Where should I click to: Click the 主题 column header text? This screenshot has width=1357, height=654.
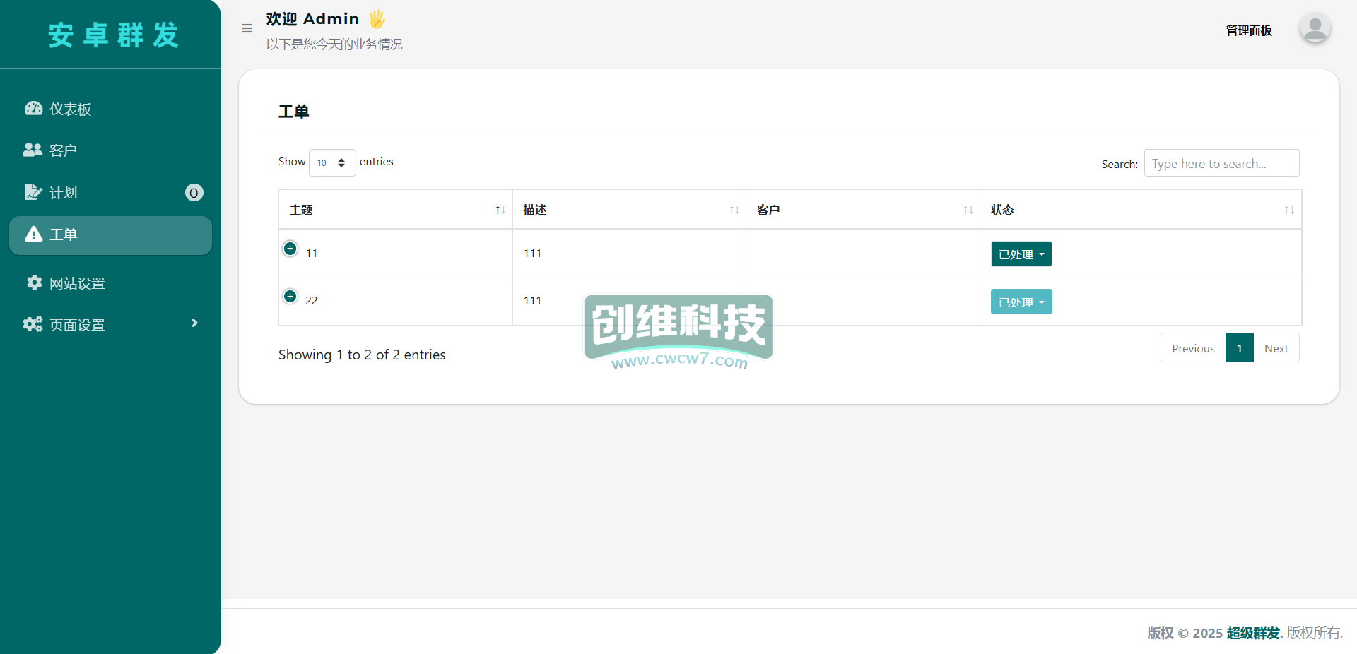coord(301,210)
